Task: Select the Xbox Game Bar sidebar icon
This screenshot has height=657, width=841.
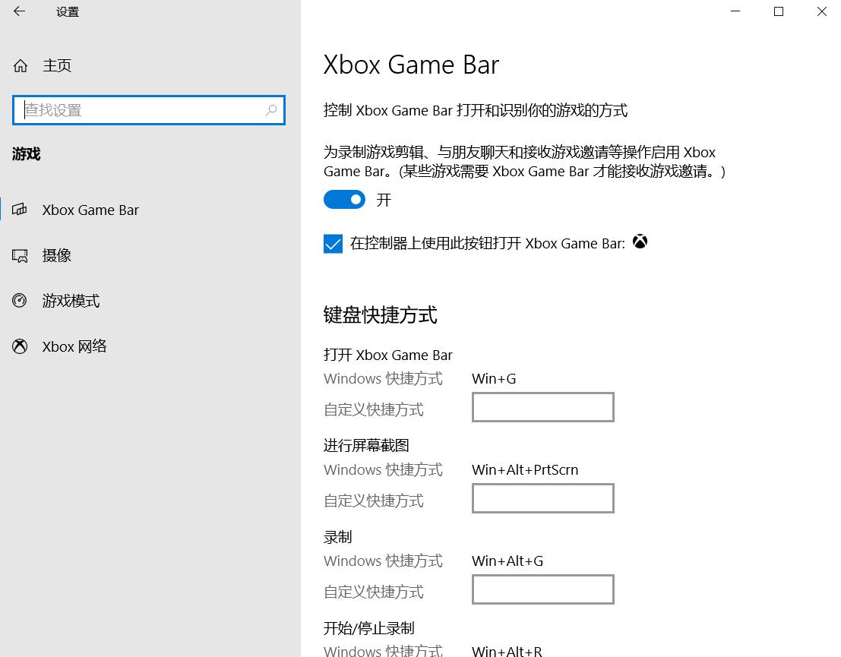Action: pyautogui.click(x=20, y=209)
